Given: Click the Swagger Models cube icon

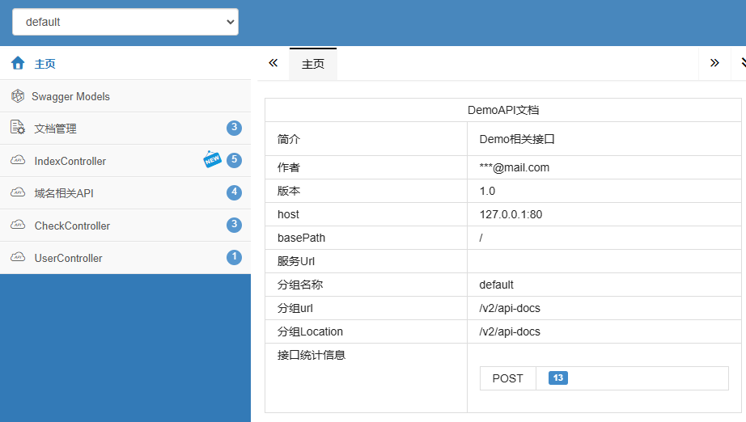Looking at the screenshot, I should pos(18,96).
